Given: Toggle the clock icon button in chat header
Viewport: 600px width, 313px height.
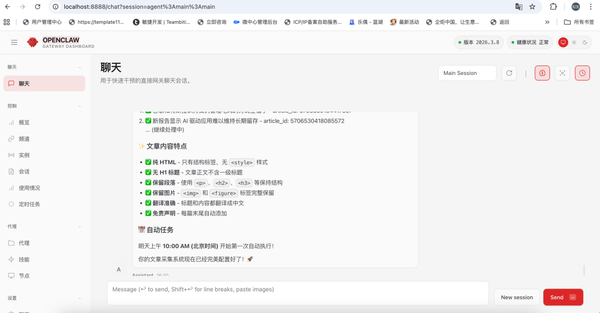Looking at the screenshot, I should tap(582, 73).
